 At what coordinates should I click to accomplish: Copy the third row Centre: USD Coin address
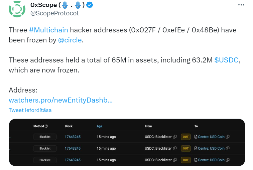pyautogui.click(x=228, y=160)
